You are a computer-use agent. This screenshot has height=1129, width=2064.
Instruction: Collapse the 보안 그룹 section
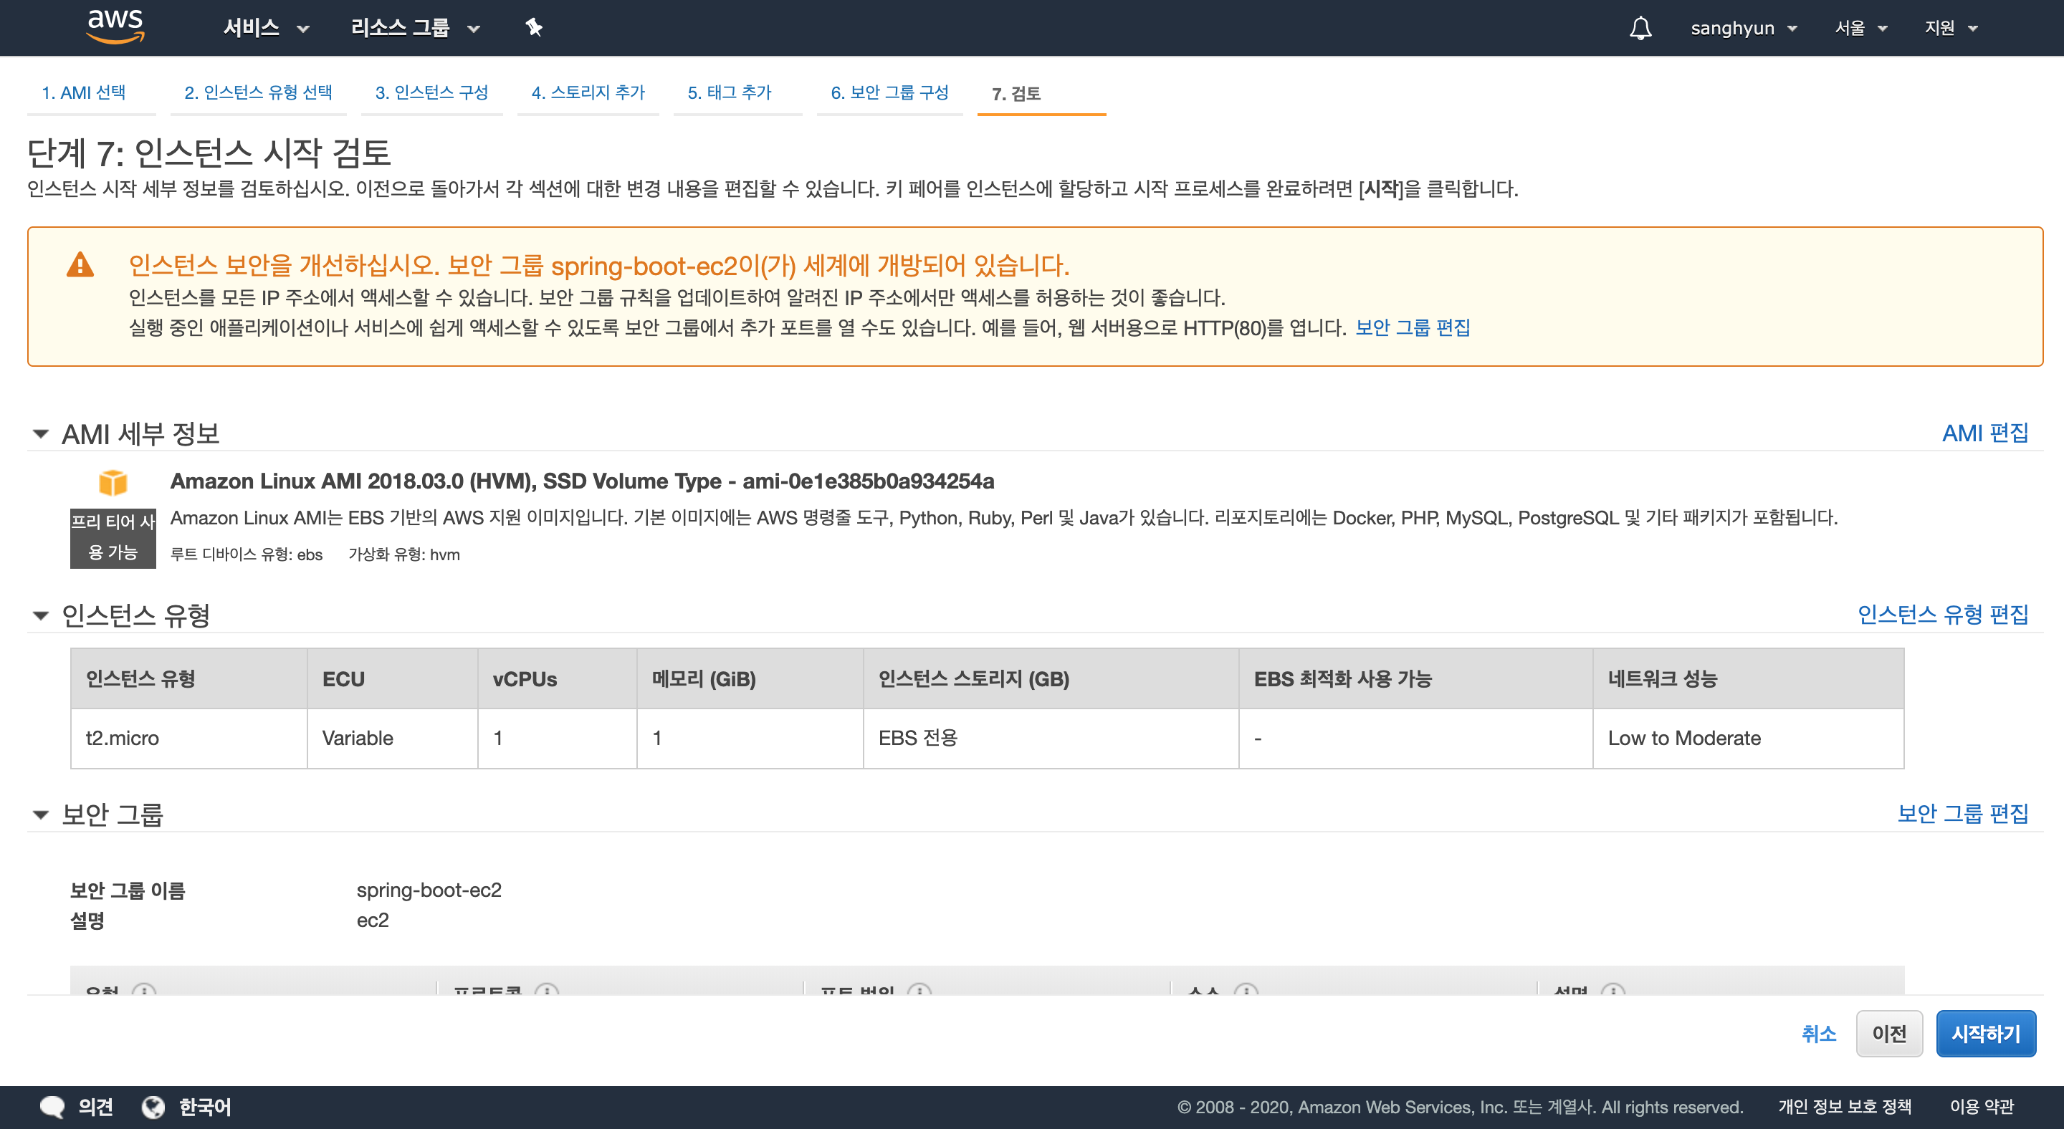click(41, 815)
